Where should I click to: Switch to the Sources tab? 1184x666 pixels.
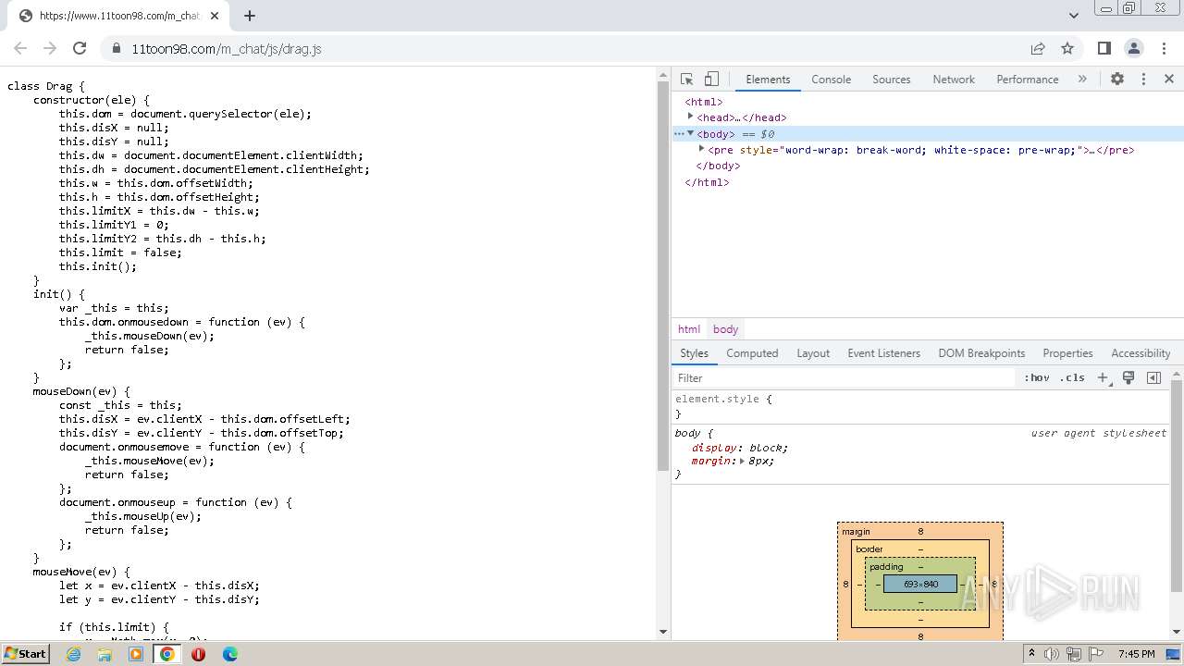(892, 80)
